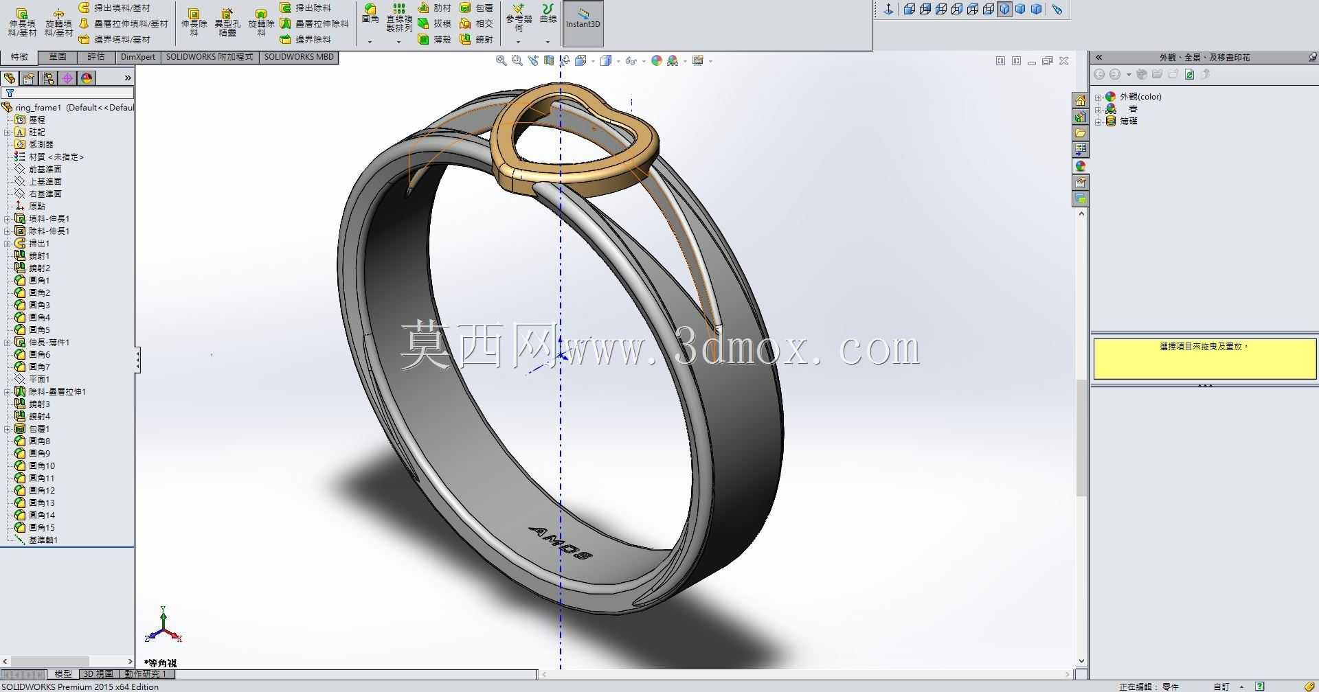Open the DimXpert tab
Viewport: 1319px width, 692px height.
click(x=138, y=57)
